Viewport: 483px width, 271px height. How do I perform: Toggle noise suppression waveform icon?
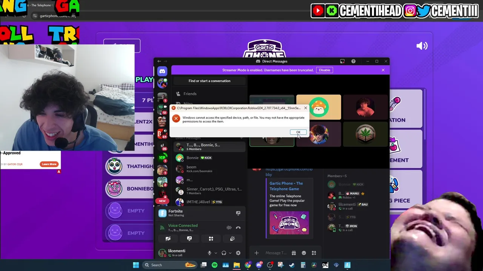[x=229, y=228]
